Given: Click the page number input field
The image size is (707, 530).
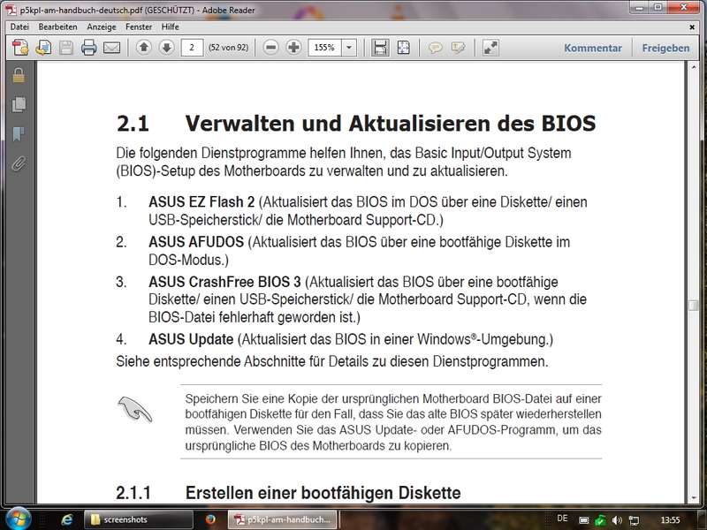Looking at the screenshot, I should click(192, 48).
